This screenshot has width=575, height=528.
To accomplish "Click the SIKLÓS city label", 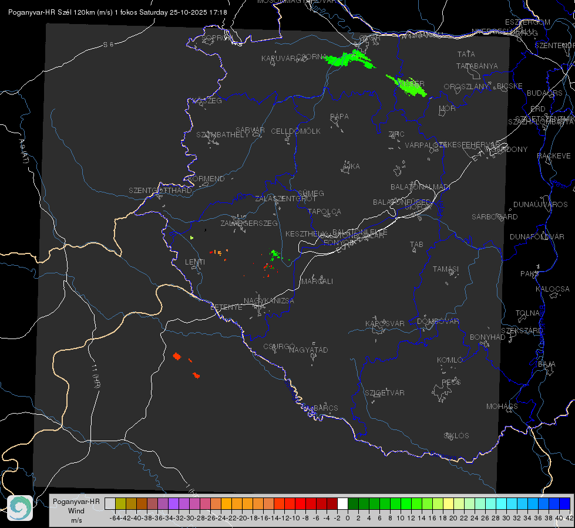I will (x=456, y=436).
